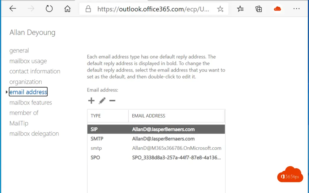Open the member of section
The height and width of the screenshot is (193, 309).
[x=24, y=113]
